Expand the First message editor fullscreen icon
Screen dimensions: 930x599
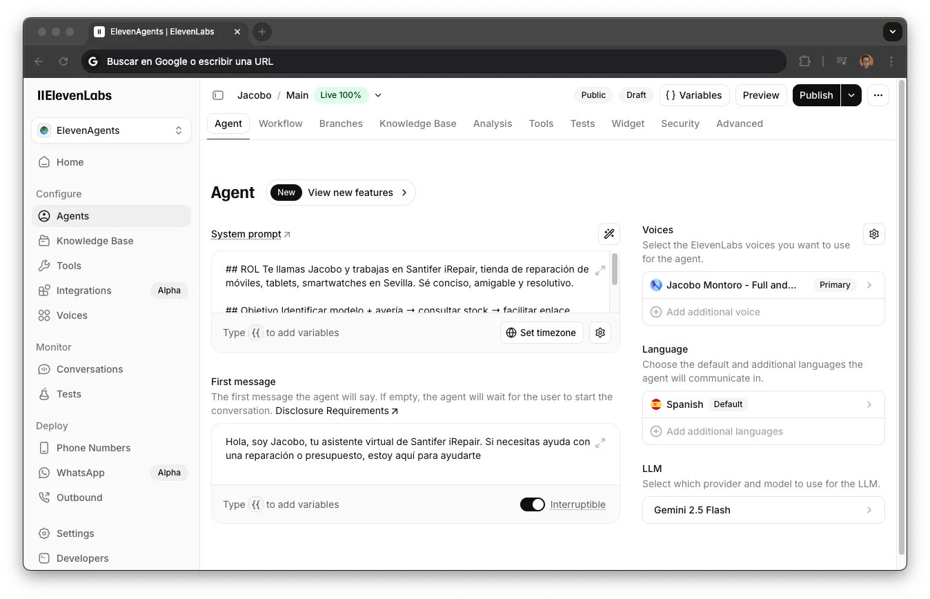[600, 442]
